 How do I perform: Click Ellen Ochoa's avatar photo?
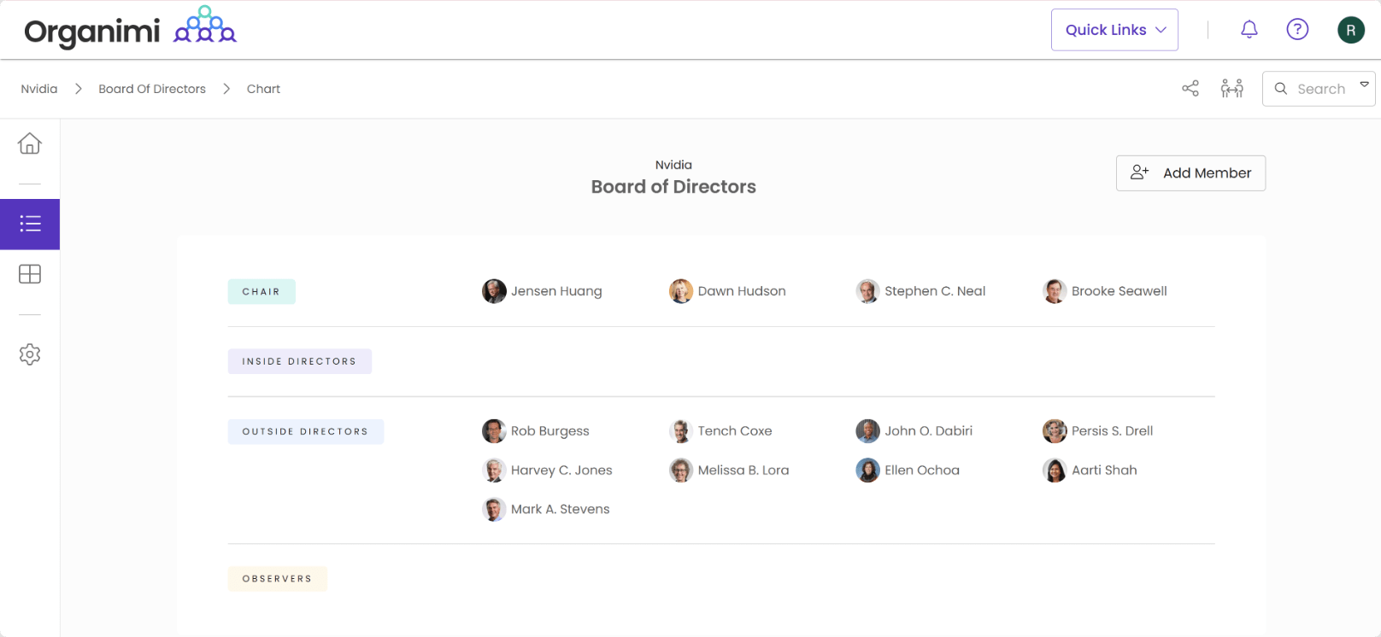click(867, 470)
